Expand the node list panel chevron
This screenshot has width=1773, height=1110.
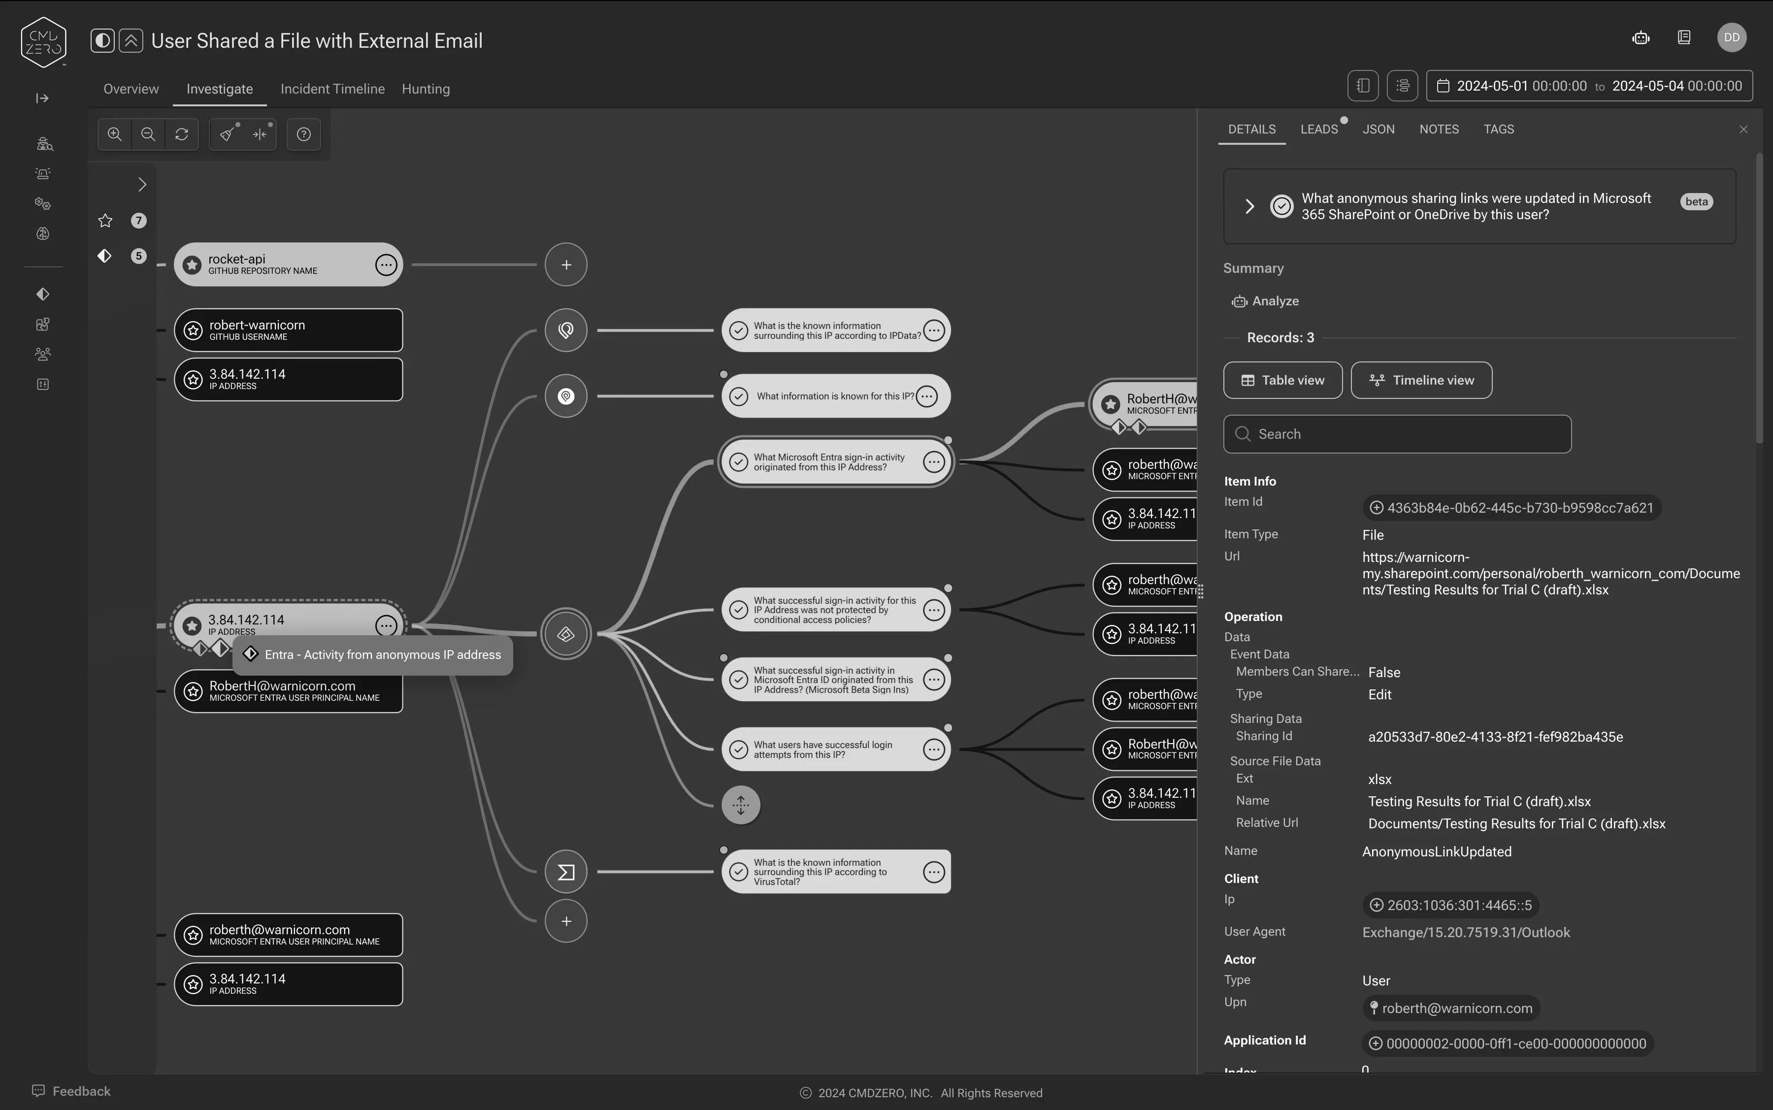click(142, 184)
